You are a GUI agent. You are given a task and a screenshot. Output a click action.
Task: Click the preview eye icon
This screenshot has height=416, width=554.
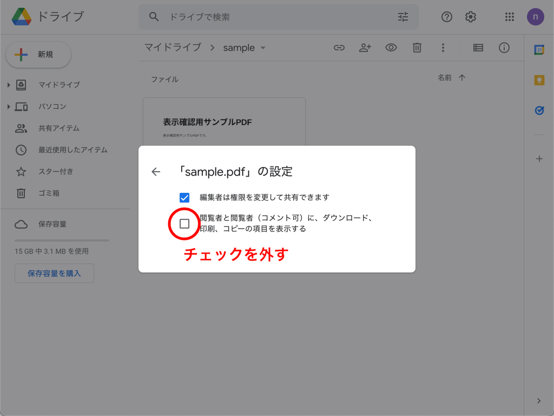pyautogui.click(x=391, y=48)
